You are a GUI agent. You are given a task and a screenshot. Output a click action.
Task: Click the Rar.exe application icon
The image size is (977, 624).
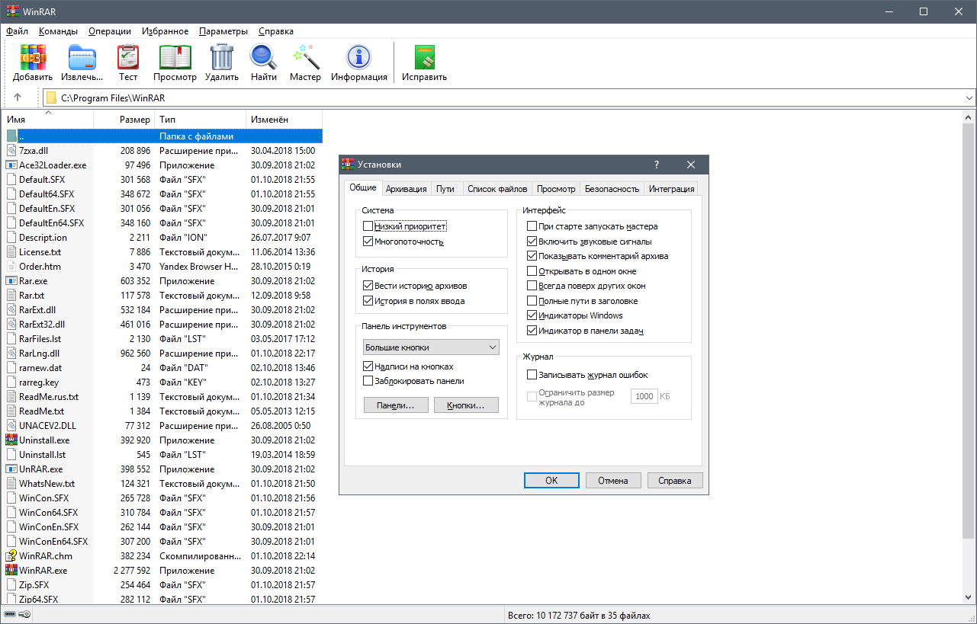pyautogui.click(x=11, y=280)
